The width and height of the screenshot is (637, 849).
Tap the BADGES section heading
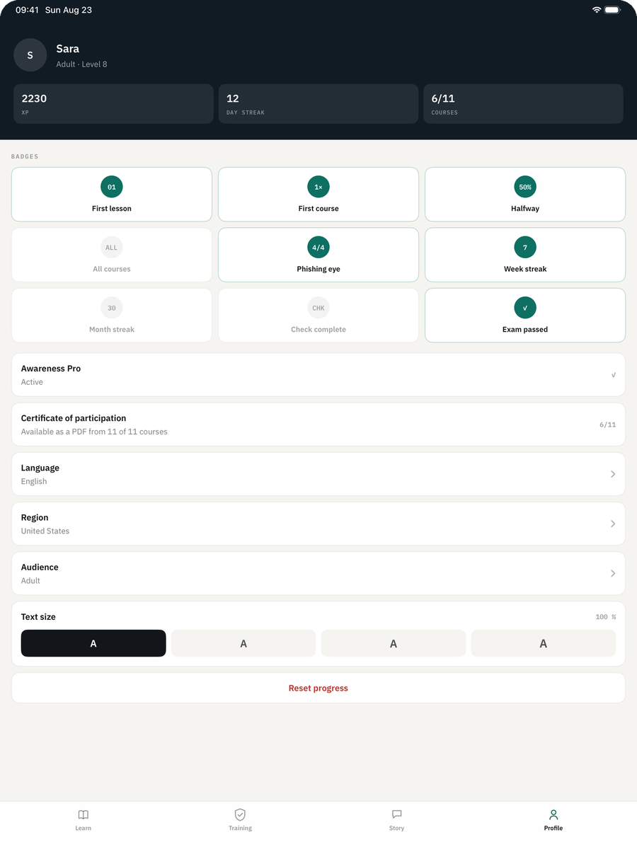[25, 156]
